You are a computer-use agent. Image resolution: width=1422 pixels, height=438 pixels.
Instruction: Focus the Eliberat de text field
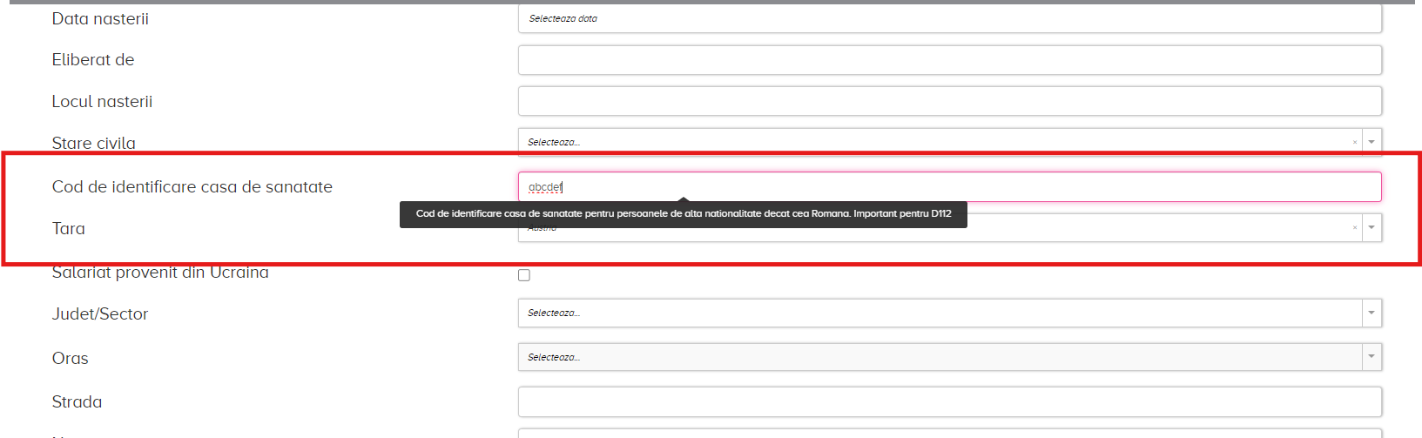[x=949, y=60]
